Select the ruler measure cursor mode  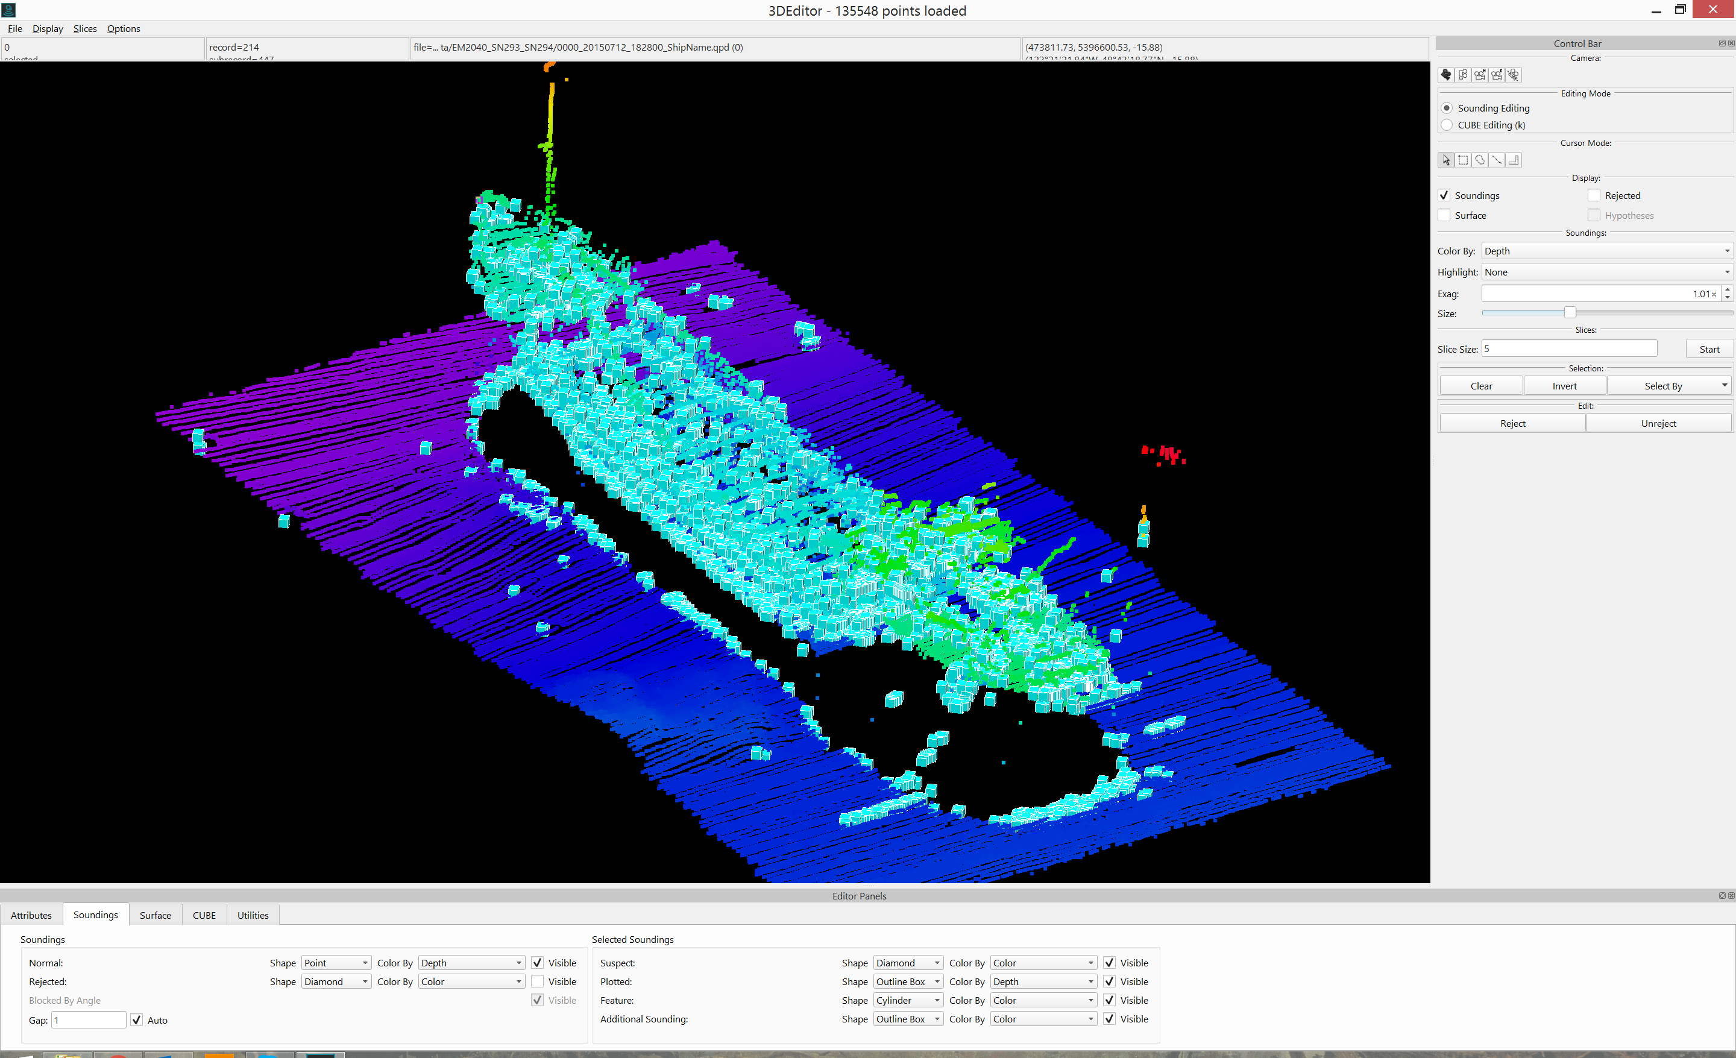pos(1514,160)
